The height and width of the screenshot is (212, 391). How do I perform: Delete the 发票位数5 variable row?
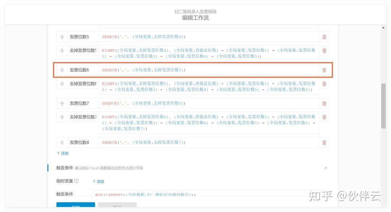tap(324, 37)
